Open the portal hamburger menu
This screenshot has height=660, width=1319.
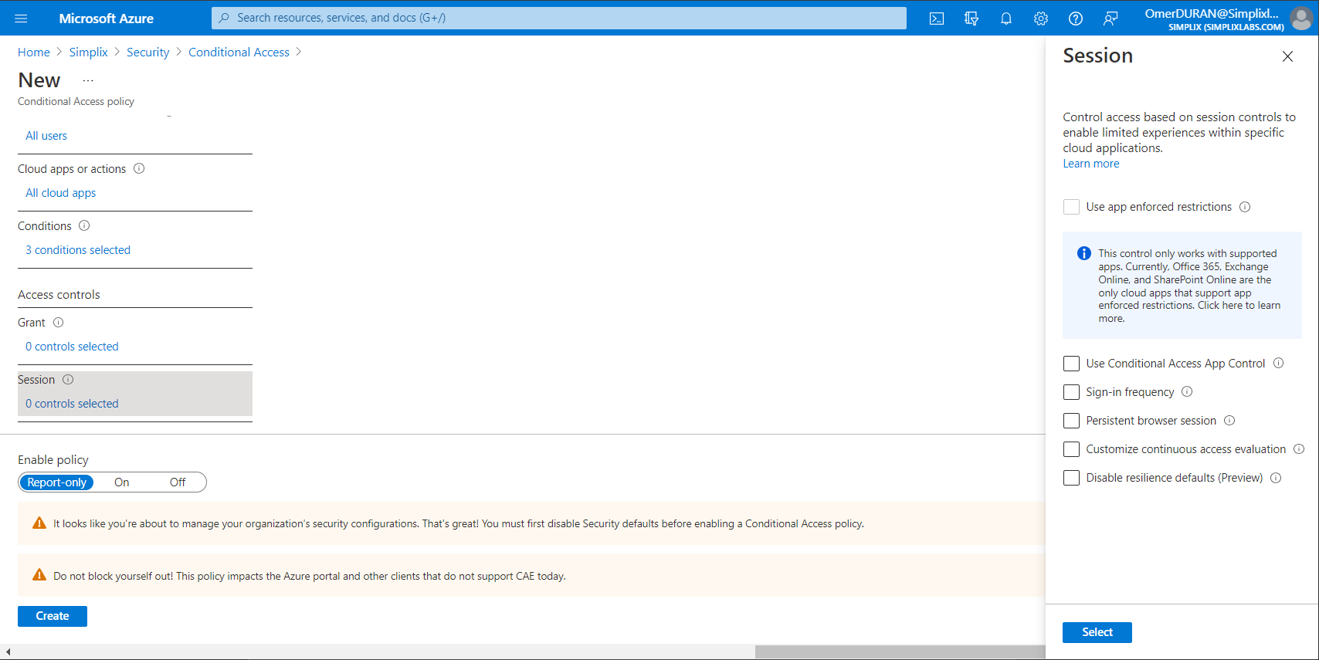pos(21,18)
